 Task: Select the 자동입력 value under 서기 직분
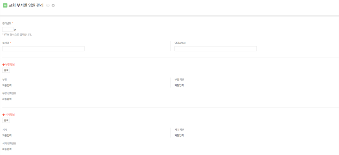[179, 135]
